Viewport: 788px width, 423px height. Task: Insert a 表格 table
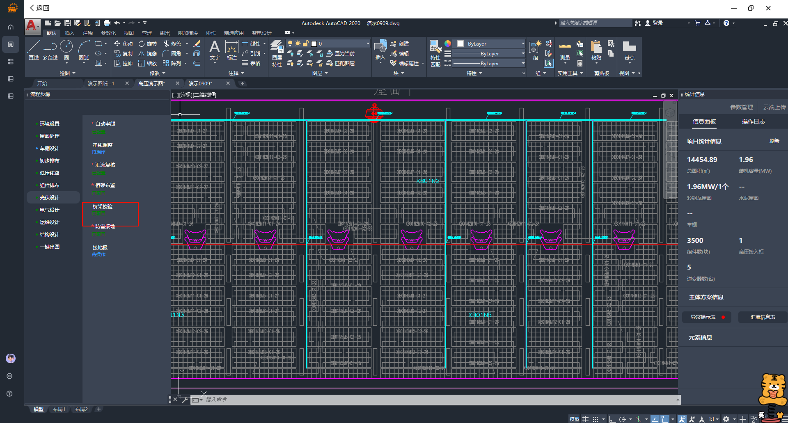click(251, 64)
